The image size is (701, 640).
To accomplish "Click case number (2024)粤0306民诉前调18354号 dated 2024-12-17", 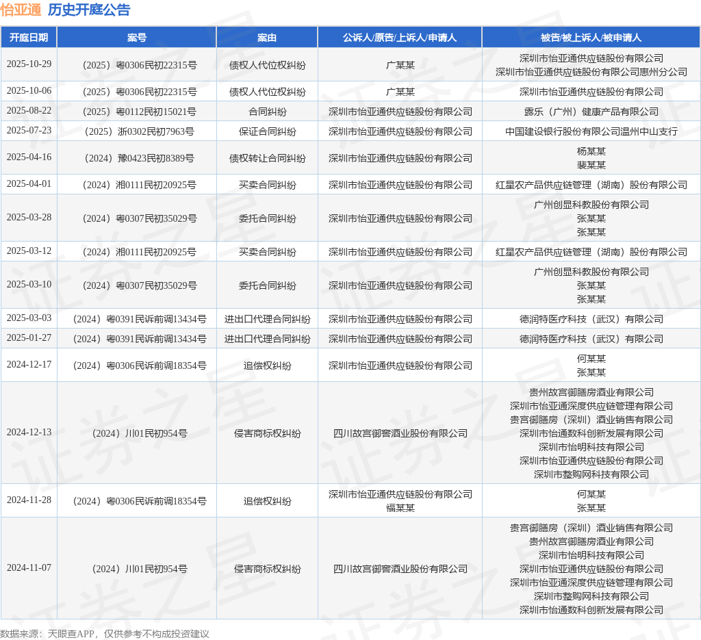I will pyautogui.click(x=140, y=366).
